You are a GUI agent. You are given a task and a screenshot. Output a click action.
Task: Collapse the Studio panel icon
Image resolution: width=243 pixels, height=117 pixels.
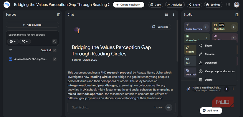click(x=237, y=14)
